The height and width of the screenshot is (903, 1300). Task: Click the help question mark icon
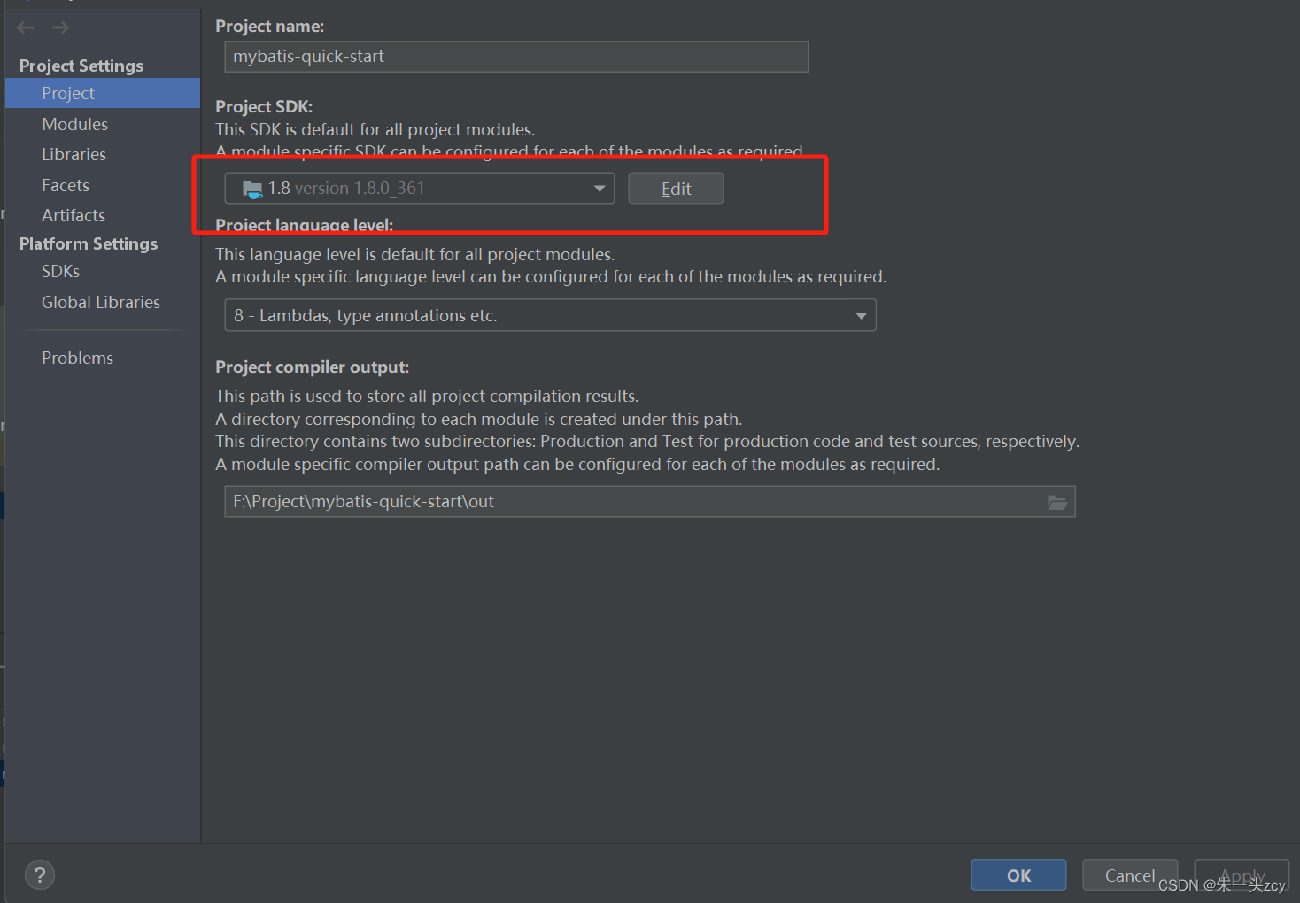[39, 875]
